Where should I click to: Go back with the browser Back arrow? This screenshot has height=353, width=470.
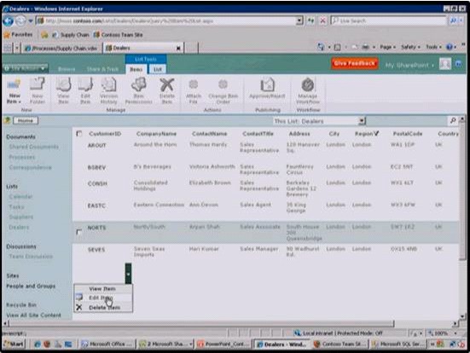(x=8, y=20)
